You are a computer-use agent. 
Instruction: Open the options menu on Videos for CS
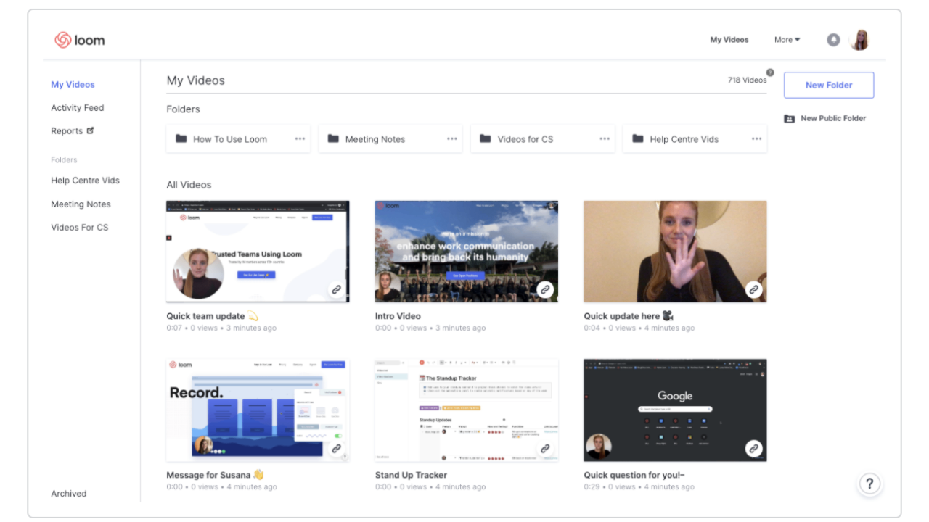point(605,138)
